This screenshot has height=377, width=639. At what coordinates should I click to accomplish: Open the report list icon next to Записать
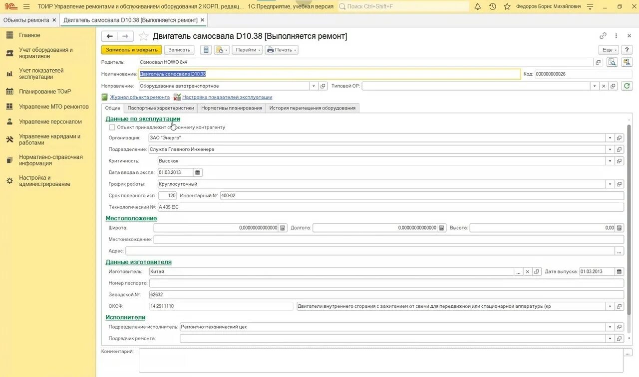206,50
